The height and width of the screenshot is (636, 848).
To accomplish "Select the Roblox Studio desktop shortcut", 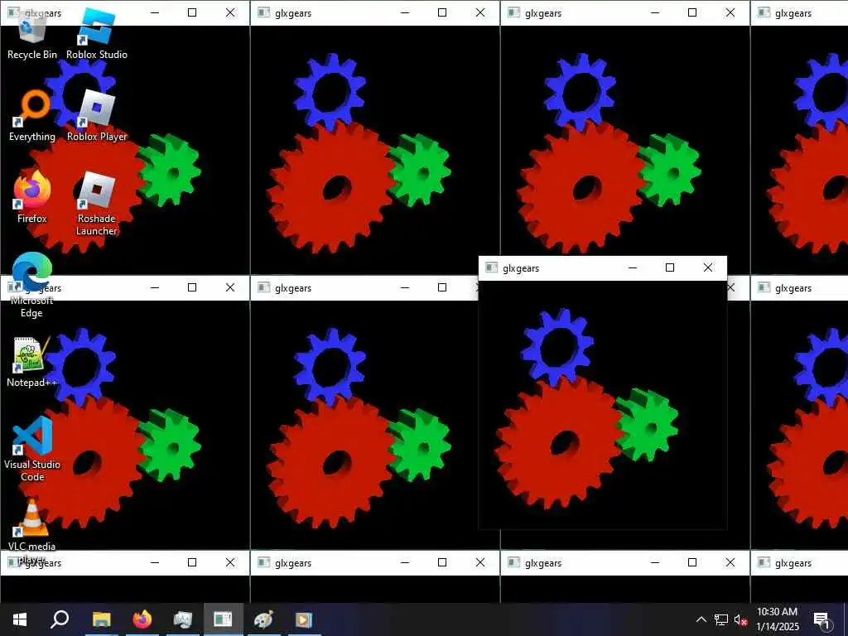I will (x=97, y=35).
